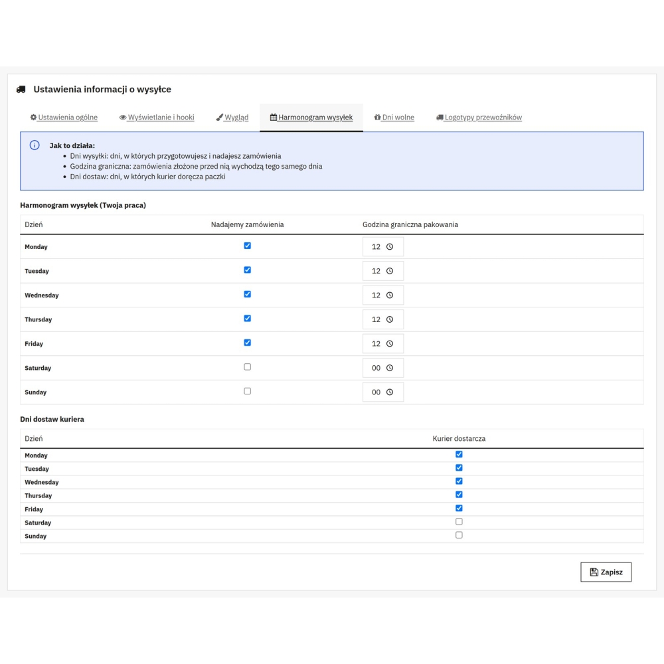
Task: Click the clock icon in Tuesday's cutoff hour field
Action: [x=390, y=271]
